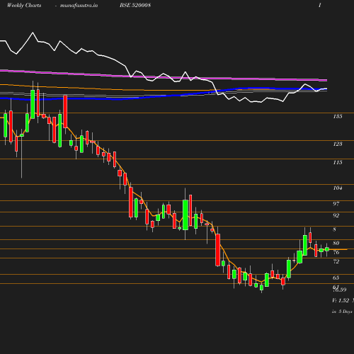
Task: Click the 76 price level label
Action: [x=336, y=252]
